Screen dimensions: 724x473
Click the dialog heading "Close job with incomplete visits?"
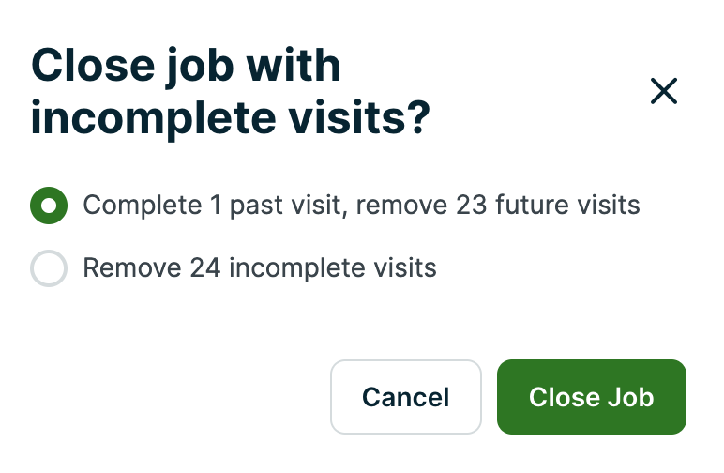[231, 93]
